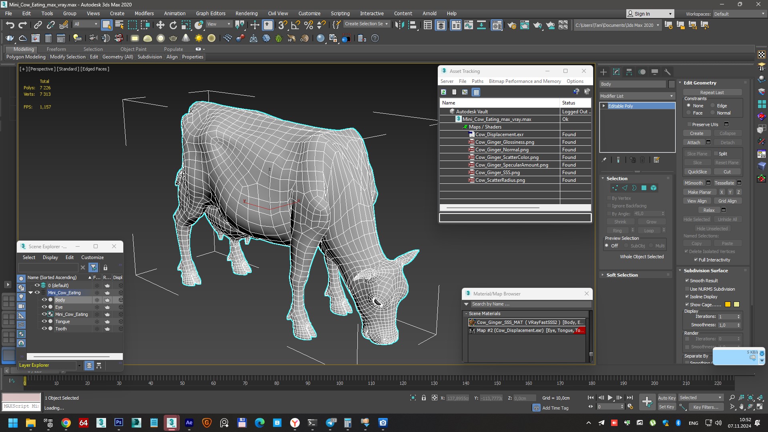This screenshot has width=768, height=432.
Task: Open the Modifier List dropdown
Action: (637, 96)
